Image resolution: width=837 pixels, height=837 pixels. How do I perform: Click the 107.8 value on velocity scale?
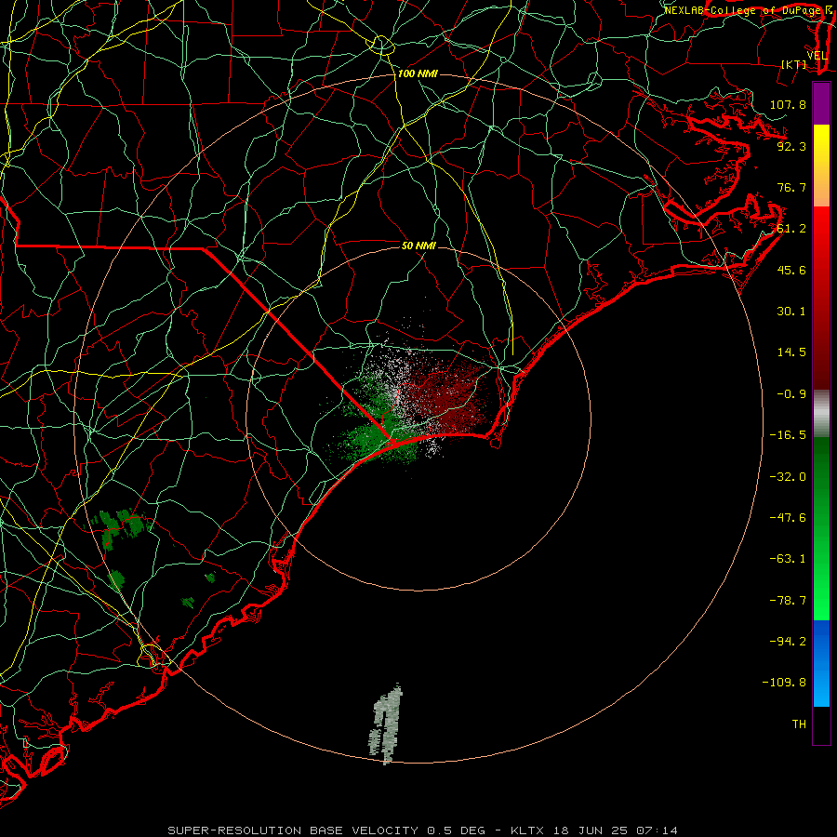click(x=788, y=104)
